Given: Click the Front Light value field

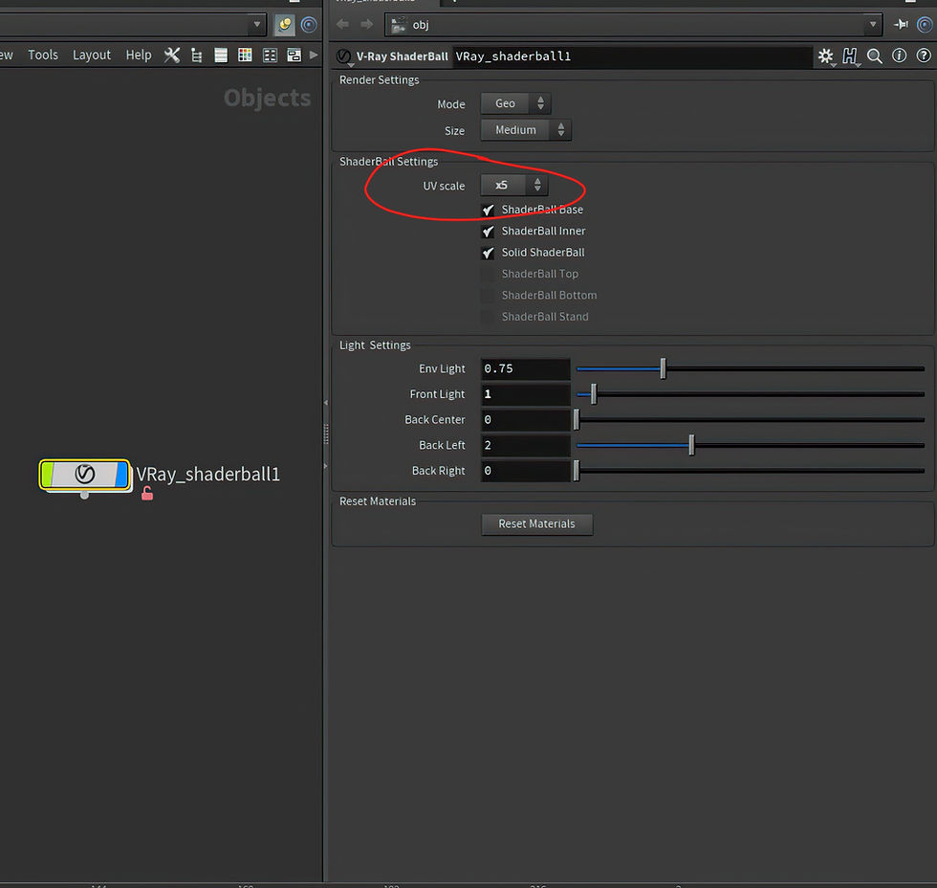Looking at the screenshot, I should 525,394.
